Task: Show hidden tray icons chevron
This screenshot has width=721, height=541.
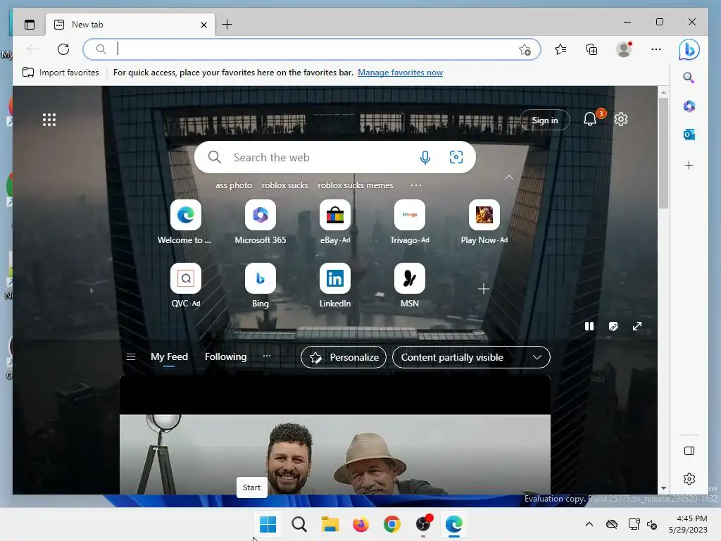Action: click(589, 524)
